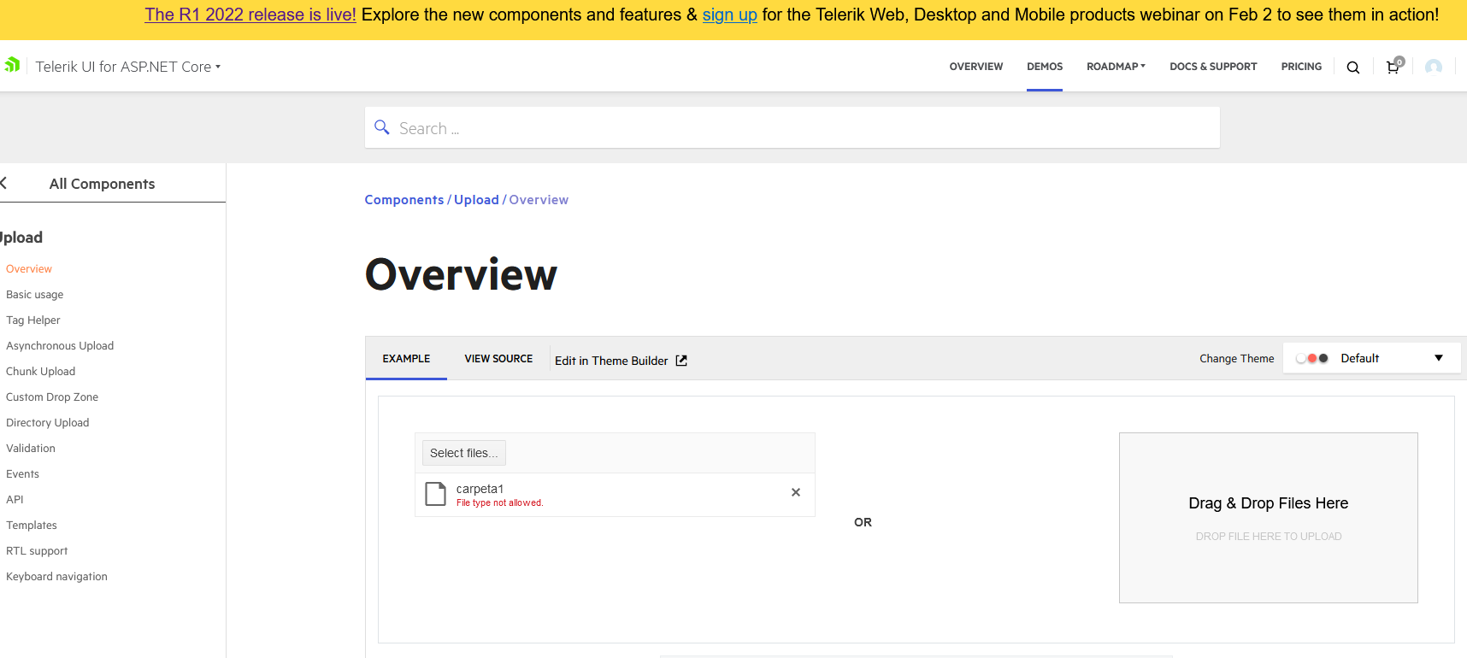Screen dimensions: 1467x658
Task: Click the external link icon beside Theme Builder
Action: 681,361
